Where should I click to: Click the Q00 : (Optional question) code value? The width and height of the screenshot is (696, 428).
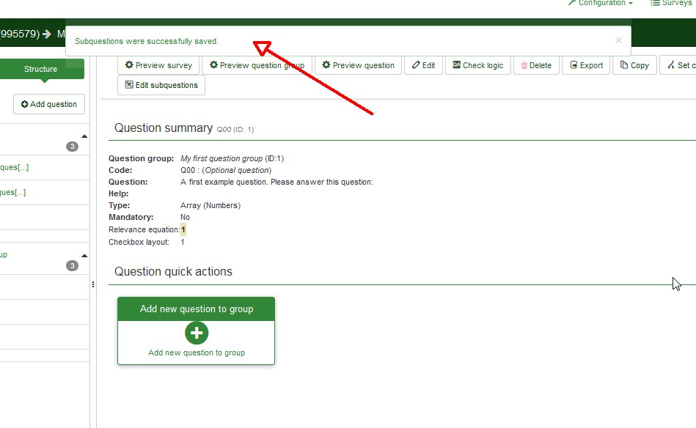[225, 170]
